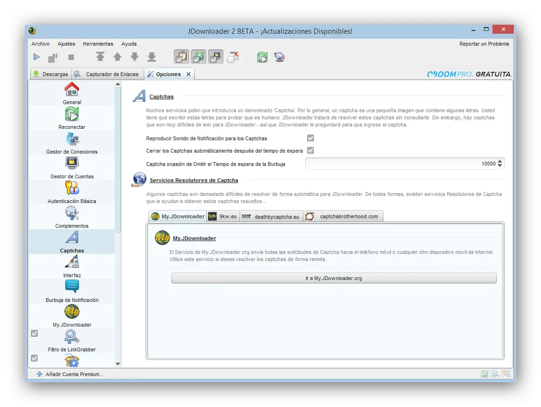Toggle Cerrar los Captchas automáticamente checkbox

pyautogui.click(x=311, y=150)
